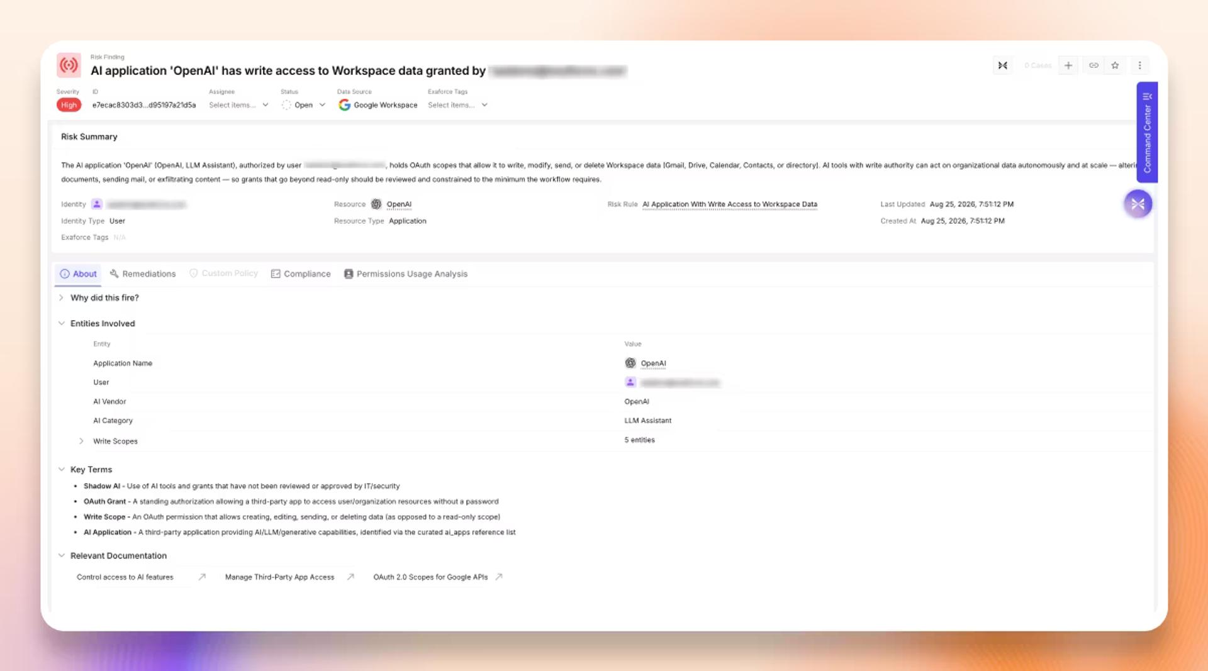The height and width of the screenshot is (671, 1208).
Task: Open the OpenAI resource link
Action: click(399, 204)
